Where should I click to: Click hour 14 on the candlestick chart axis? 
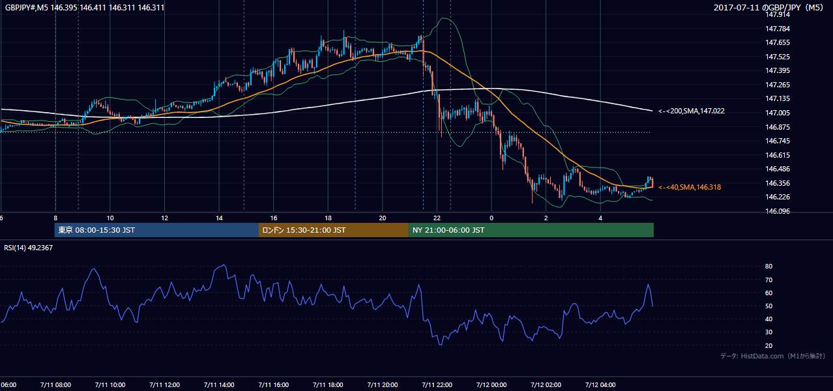219,218
